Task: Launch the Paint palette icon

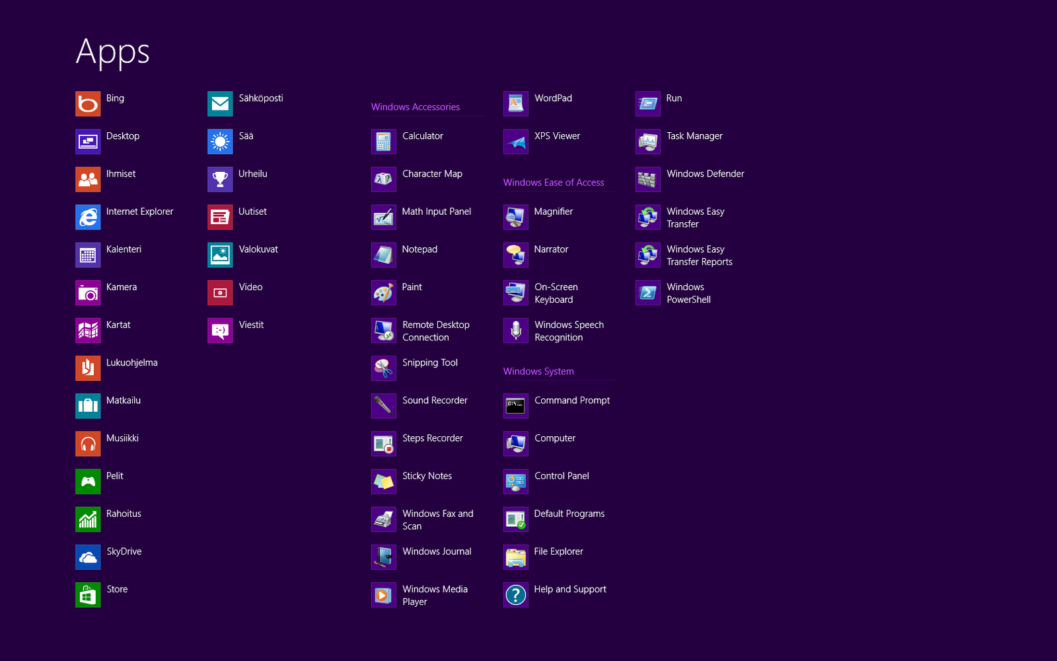Action: pos(384,292)
